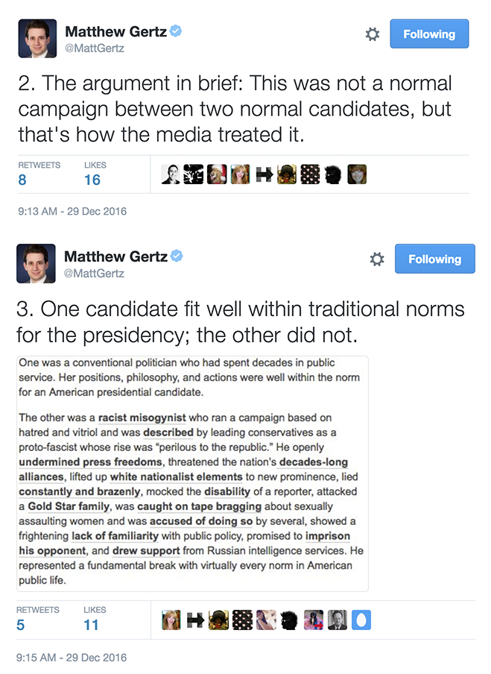
Task: Open the gear menu on the first tweet
Action: [373, 34]
